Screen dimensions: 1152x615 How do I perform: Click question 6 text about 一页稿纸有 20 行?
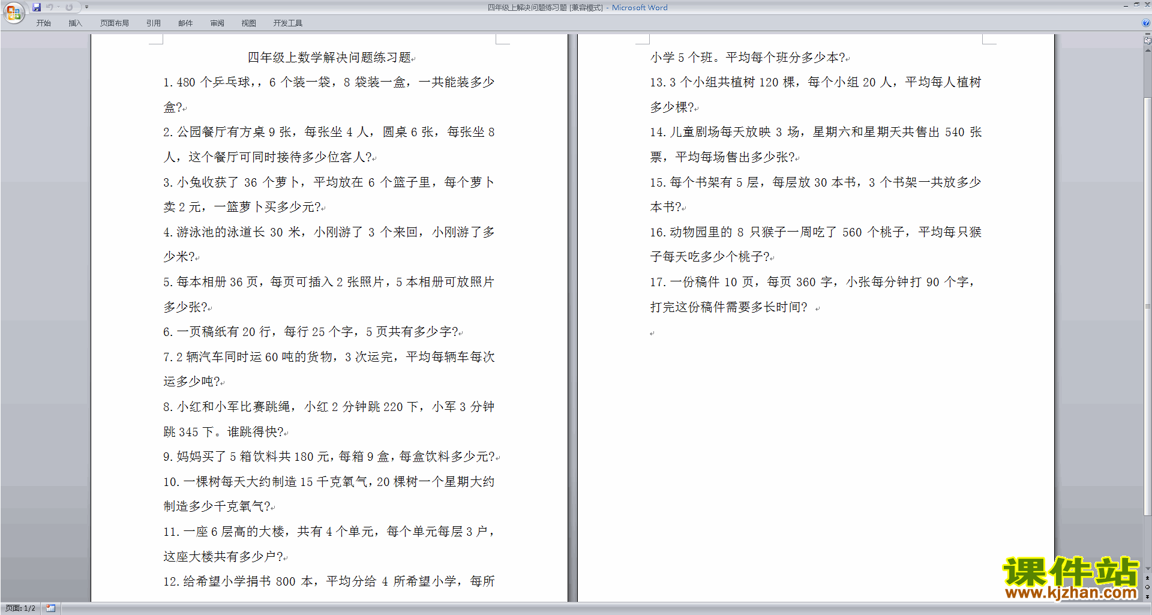point(311,332)
